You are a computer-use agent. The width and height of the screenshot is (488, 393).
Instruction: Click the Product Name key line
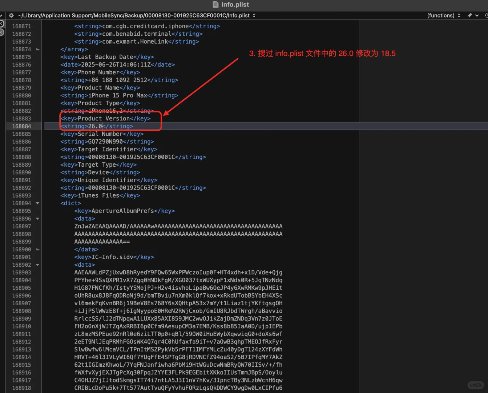pos(100,88)
